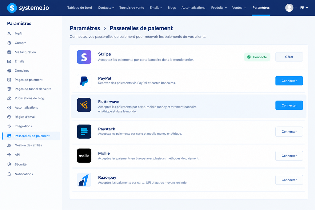Go to Tunnels de vente tab
Viewport: 315px width, 210px height.
pyautogui.click(x=132, y=8)
